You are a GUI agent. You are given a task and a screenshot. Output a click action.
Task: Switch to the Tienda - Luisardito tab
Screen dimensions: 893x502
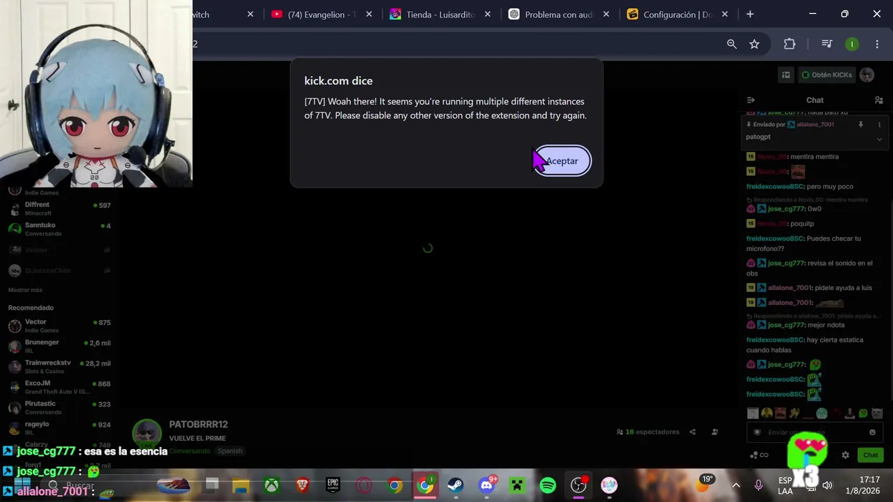coord(442,14)
